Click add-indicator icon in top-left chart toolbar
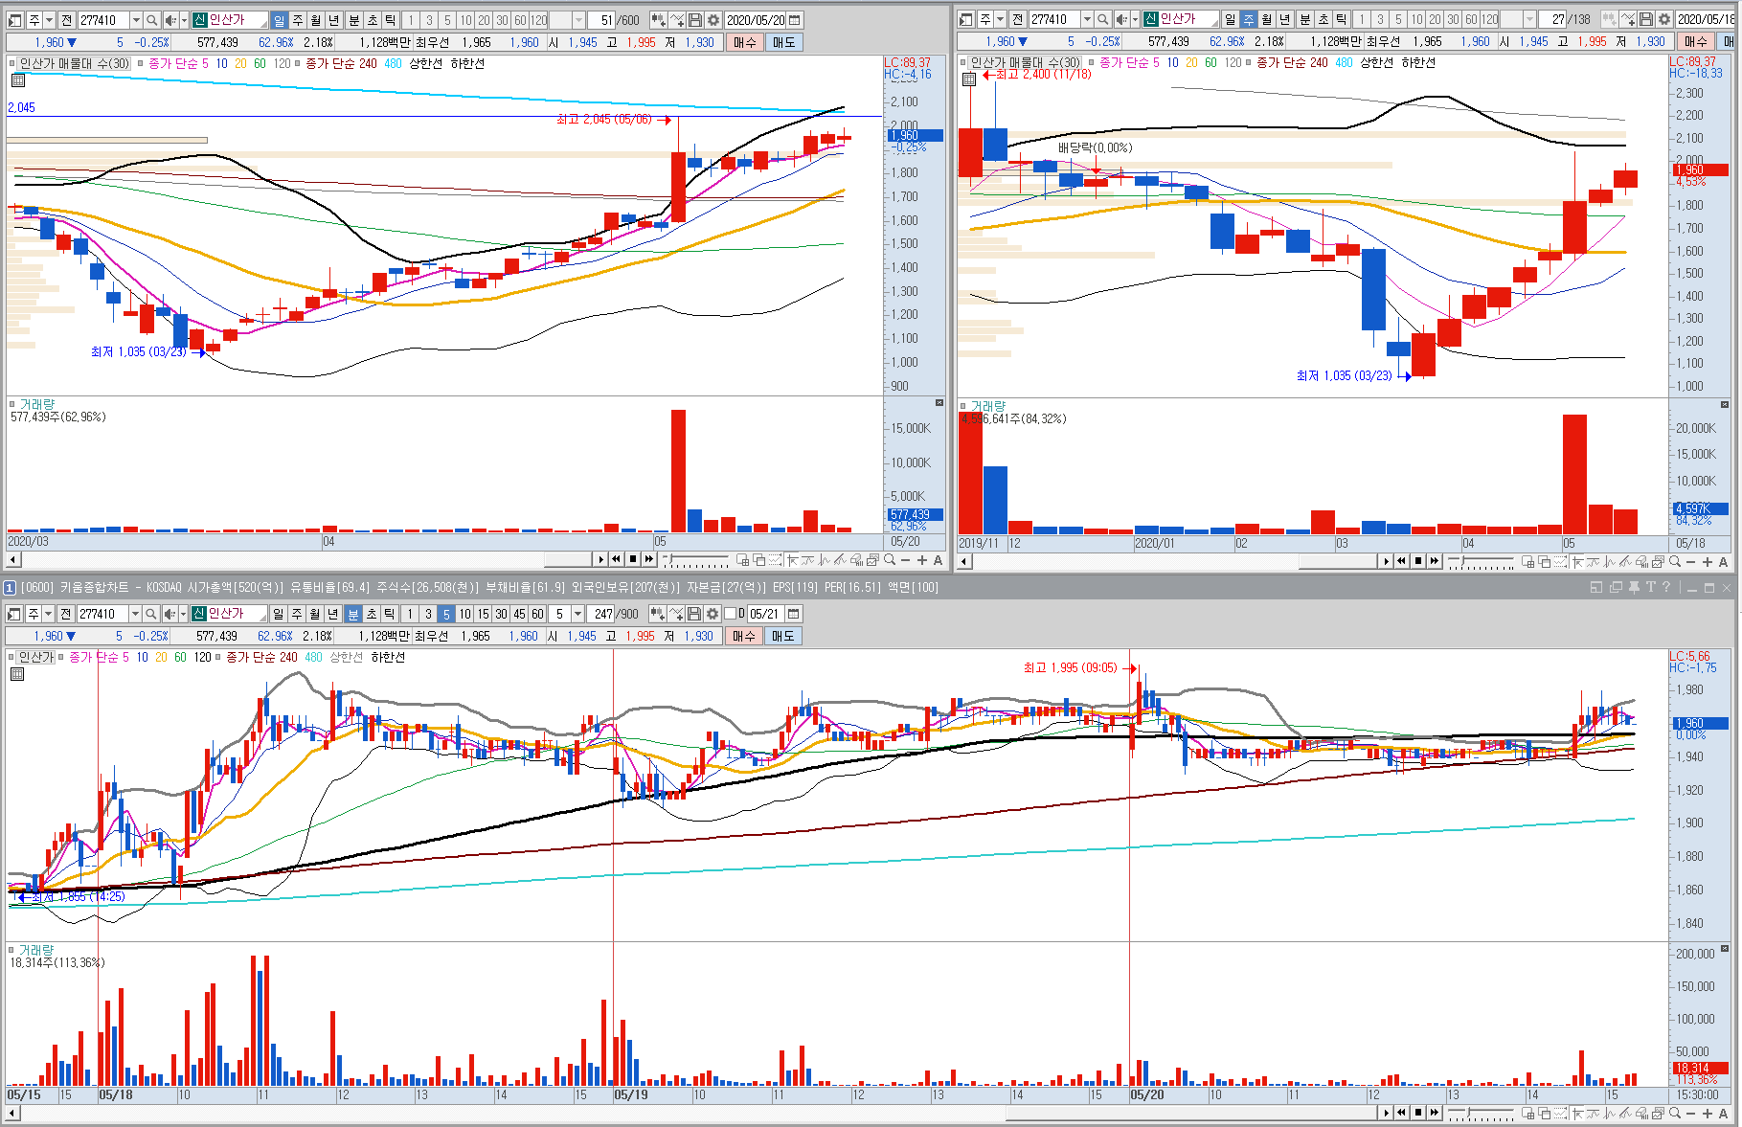 659,20
